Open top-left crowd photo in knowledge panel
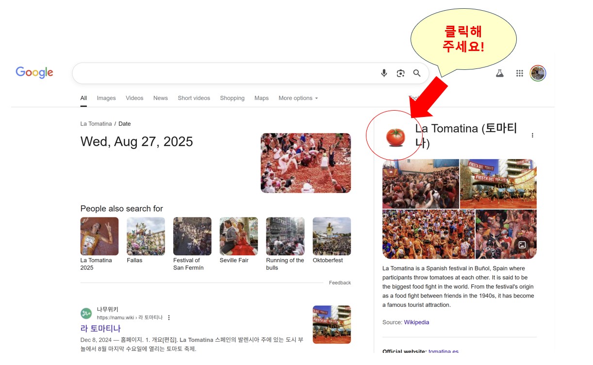Screen dimensions: 593x365 click(x=421, y=184)
